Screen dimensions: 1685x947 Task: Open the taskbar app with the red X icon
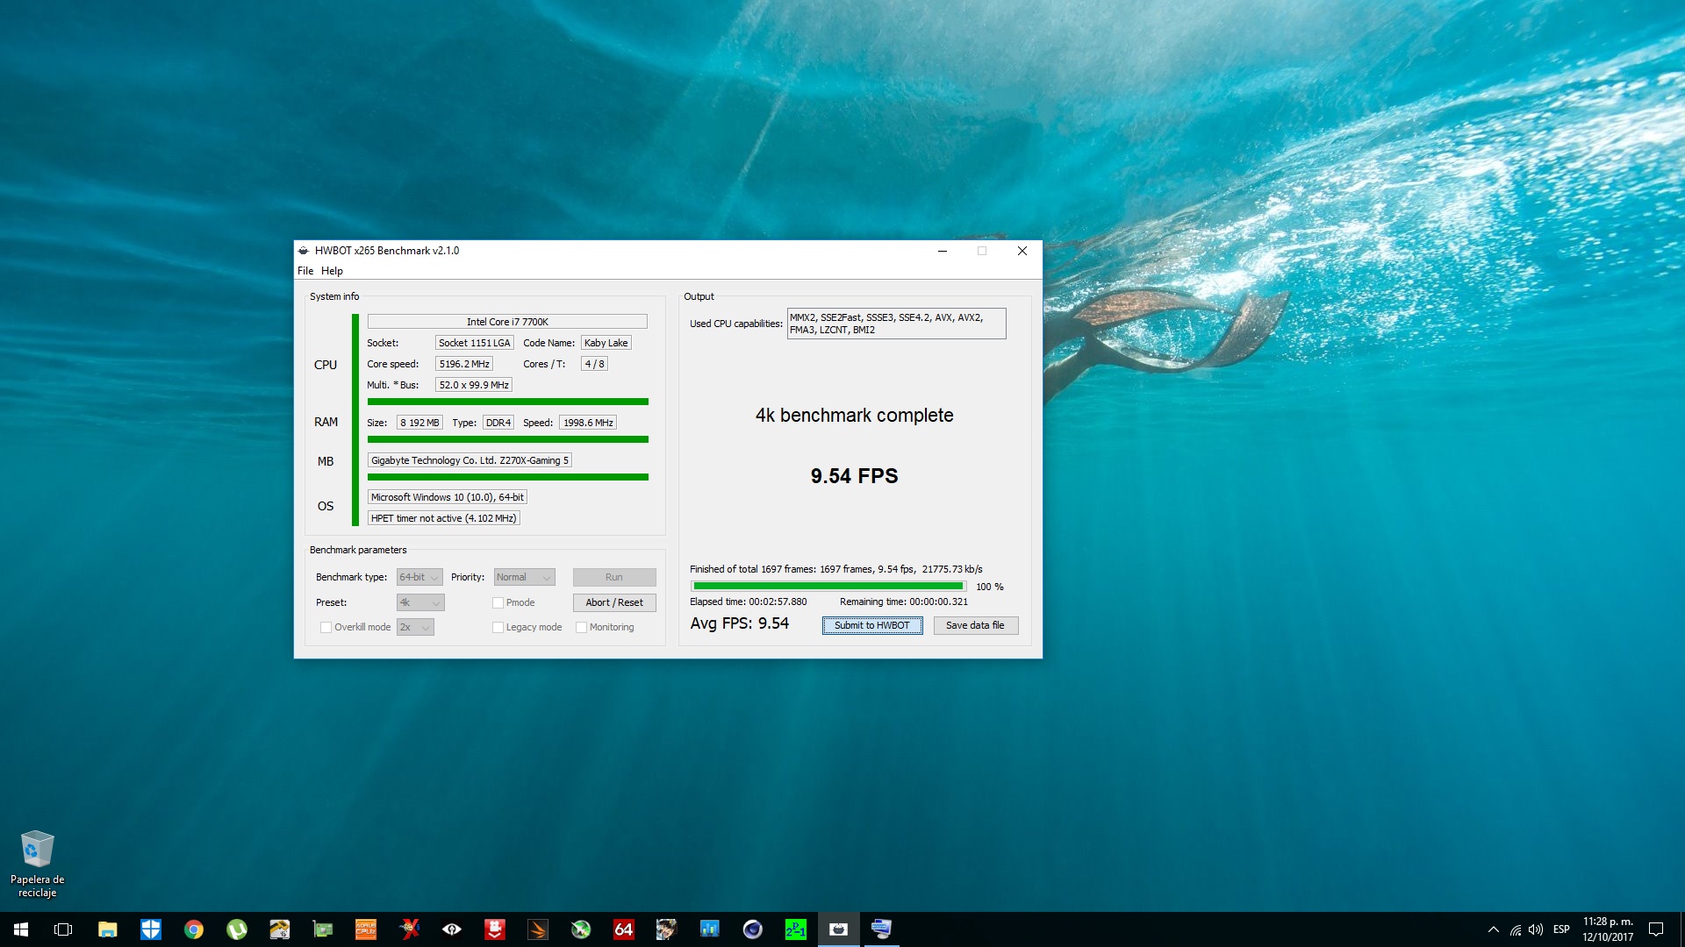pyautogui.click(x=409, y=929)
